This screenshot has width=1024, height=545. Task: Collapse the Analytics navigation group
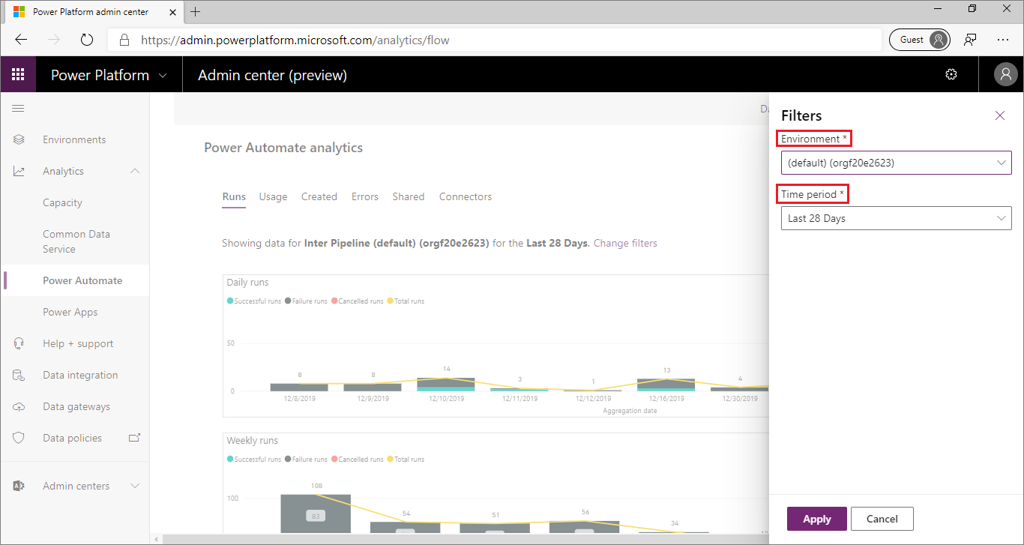[x=135, y=171]
